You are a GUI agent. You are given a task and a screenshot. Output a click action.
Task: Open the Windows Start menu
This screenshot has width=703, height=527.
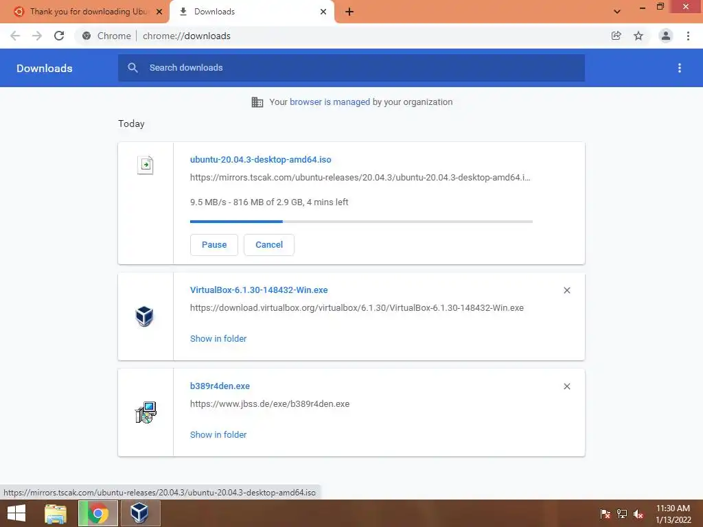[x=16, y=513]
